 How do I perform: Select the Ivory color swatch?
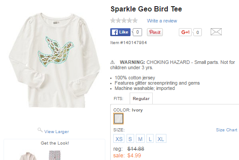click(x=118, y=119)
